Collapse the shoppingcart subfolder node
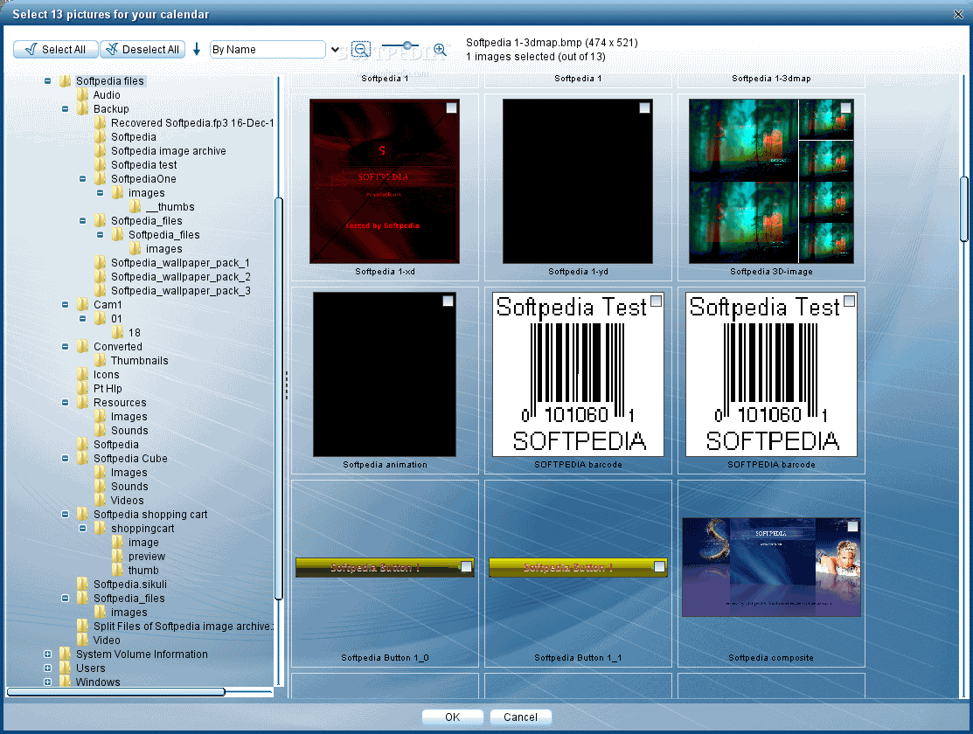Viewport: 973px width, 734px height. (x=82, y=528)
